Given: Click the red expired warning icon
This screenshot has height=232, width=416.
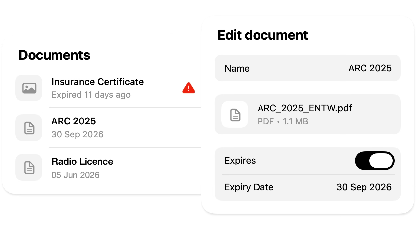Looking at the screenshot, I should coord(189,88).
